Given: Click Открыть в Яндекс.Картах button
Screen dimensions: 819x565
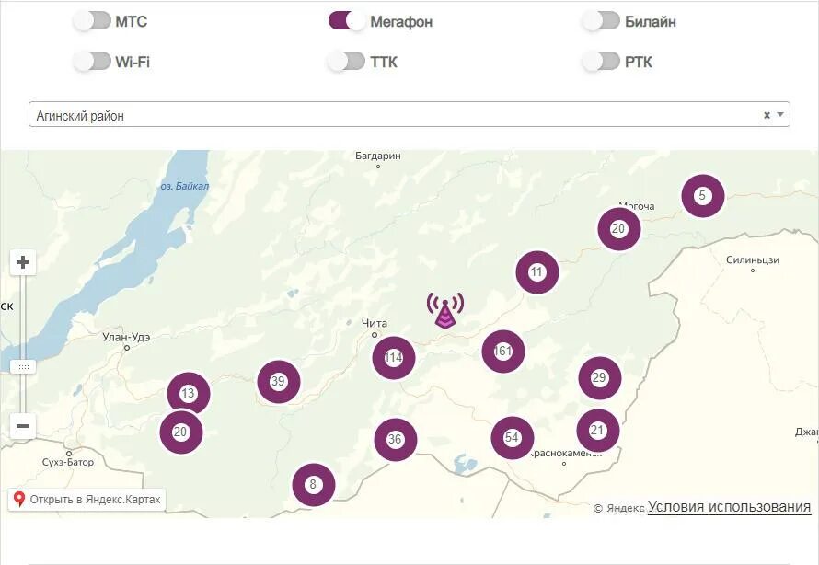Looking at the screenshot, I should 87,500.
